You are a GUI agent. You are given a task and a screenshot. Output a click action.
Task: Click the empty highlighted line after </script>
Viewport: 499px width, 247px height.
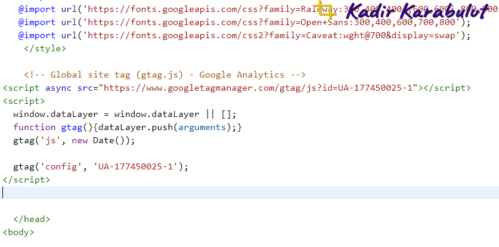pyautogui.click(x=249, y=193)
